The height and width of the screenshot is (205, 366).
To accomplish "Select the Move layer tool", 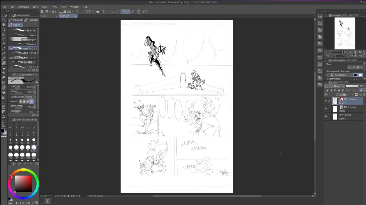I will [4, 34].
